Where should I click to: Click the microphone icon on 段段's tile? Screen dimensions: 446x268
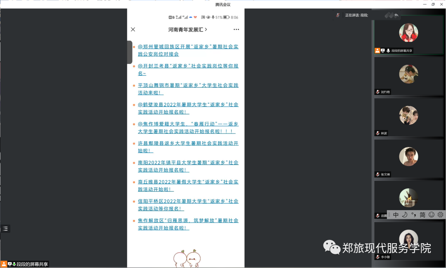(x=388, y=50)
